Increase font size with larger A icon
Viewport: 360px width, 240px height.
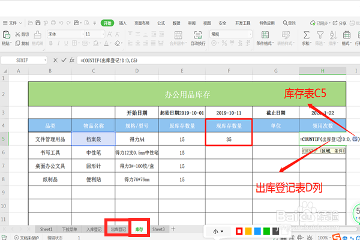coord(110,34)
